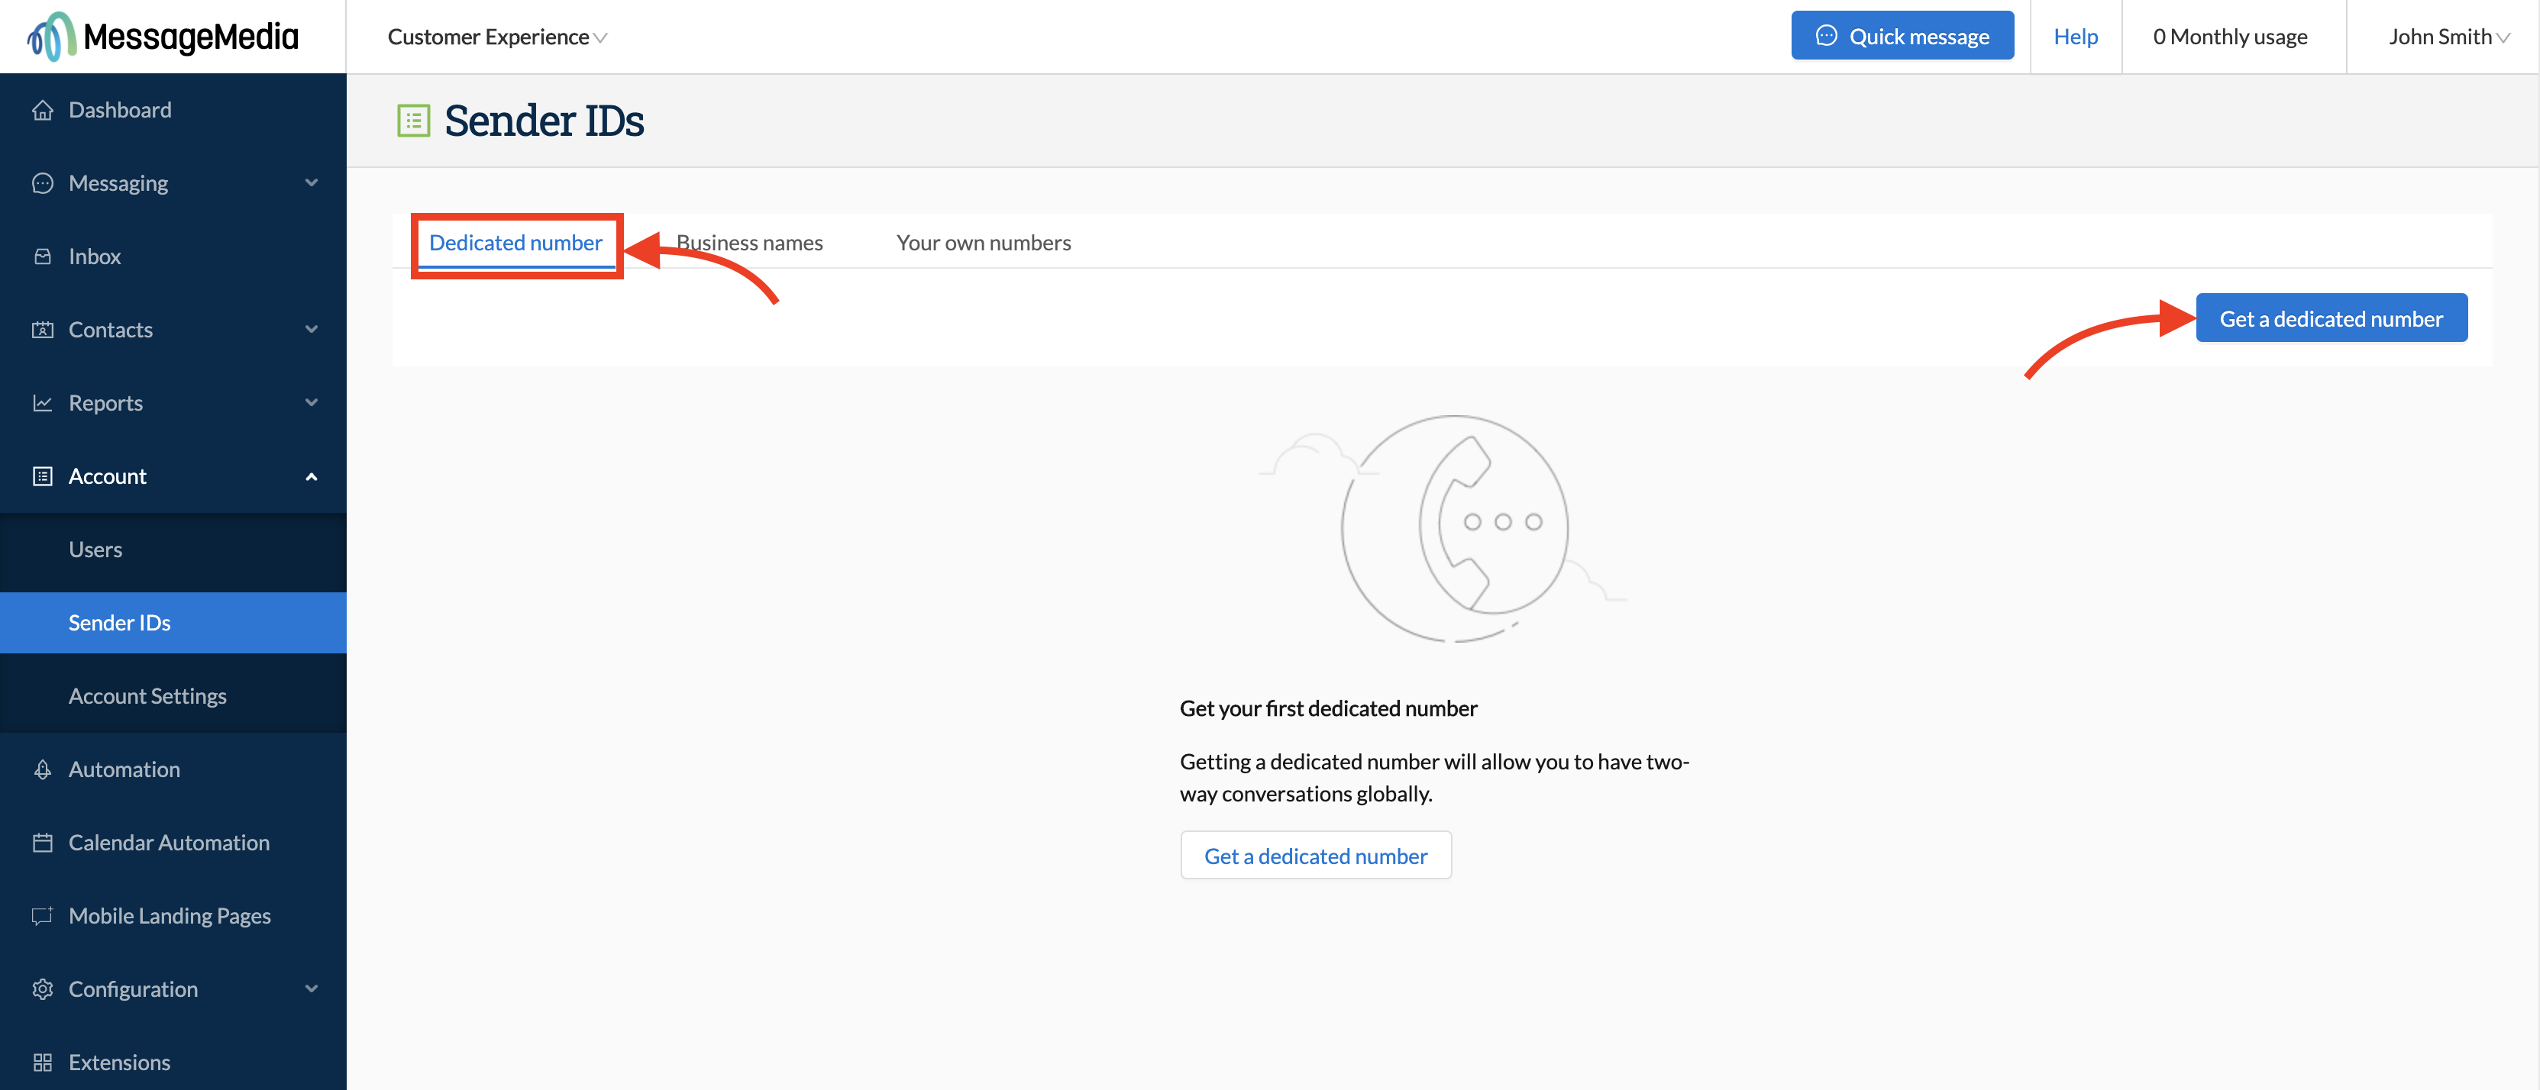
Task: Expand the Reports menu chevron
Action: click(312, 403)
